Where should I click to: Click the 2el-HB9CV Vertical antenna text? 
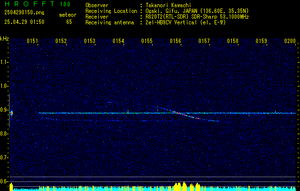pyautogui.click(x=186, y=22)
